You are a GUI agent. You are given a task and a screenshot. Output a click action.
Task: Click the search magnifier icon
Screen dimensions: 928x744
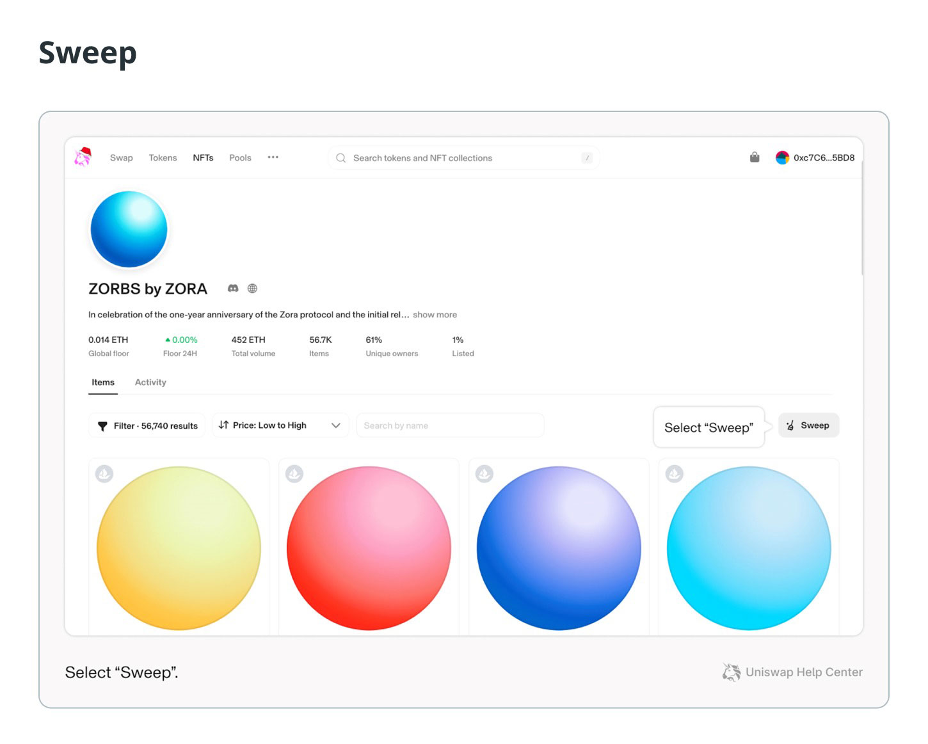pyautogui.click(x=341, y=158)
